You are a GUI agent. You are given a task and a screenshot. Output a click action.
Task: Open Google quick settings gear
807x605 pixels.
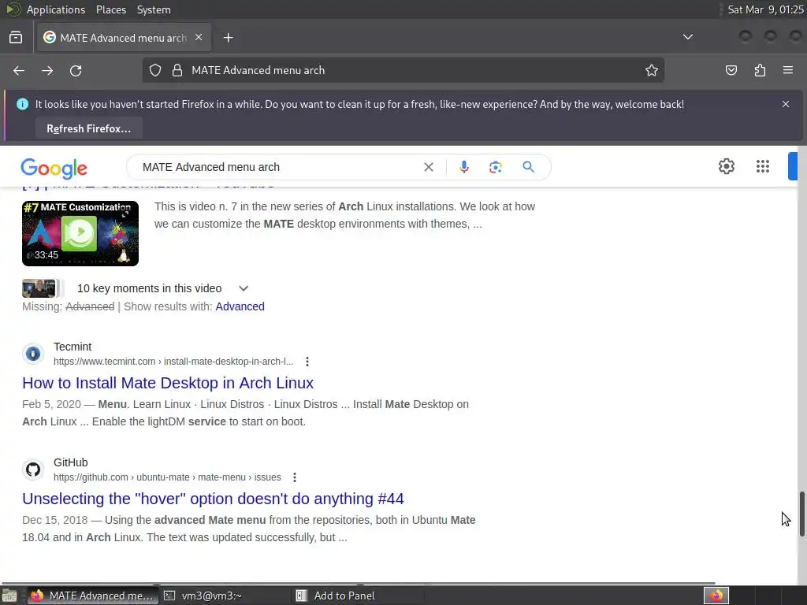click(726, 166)
